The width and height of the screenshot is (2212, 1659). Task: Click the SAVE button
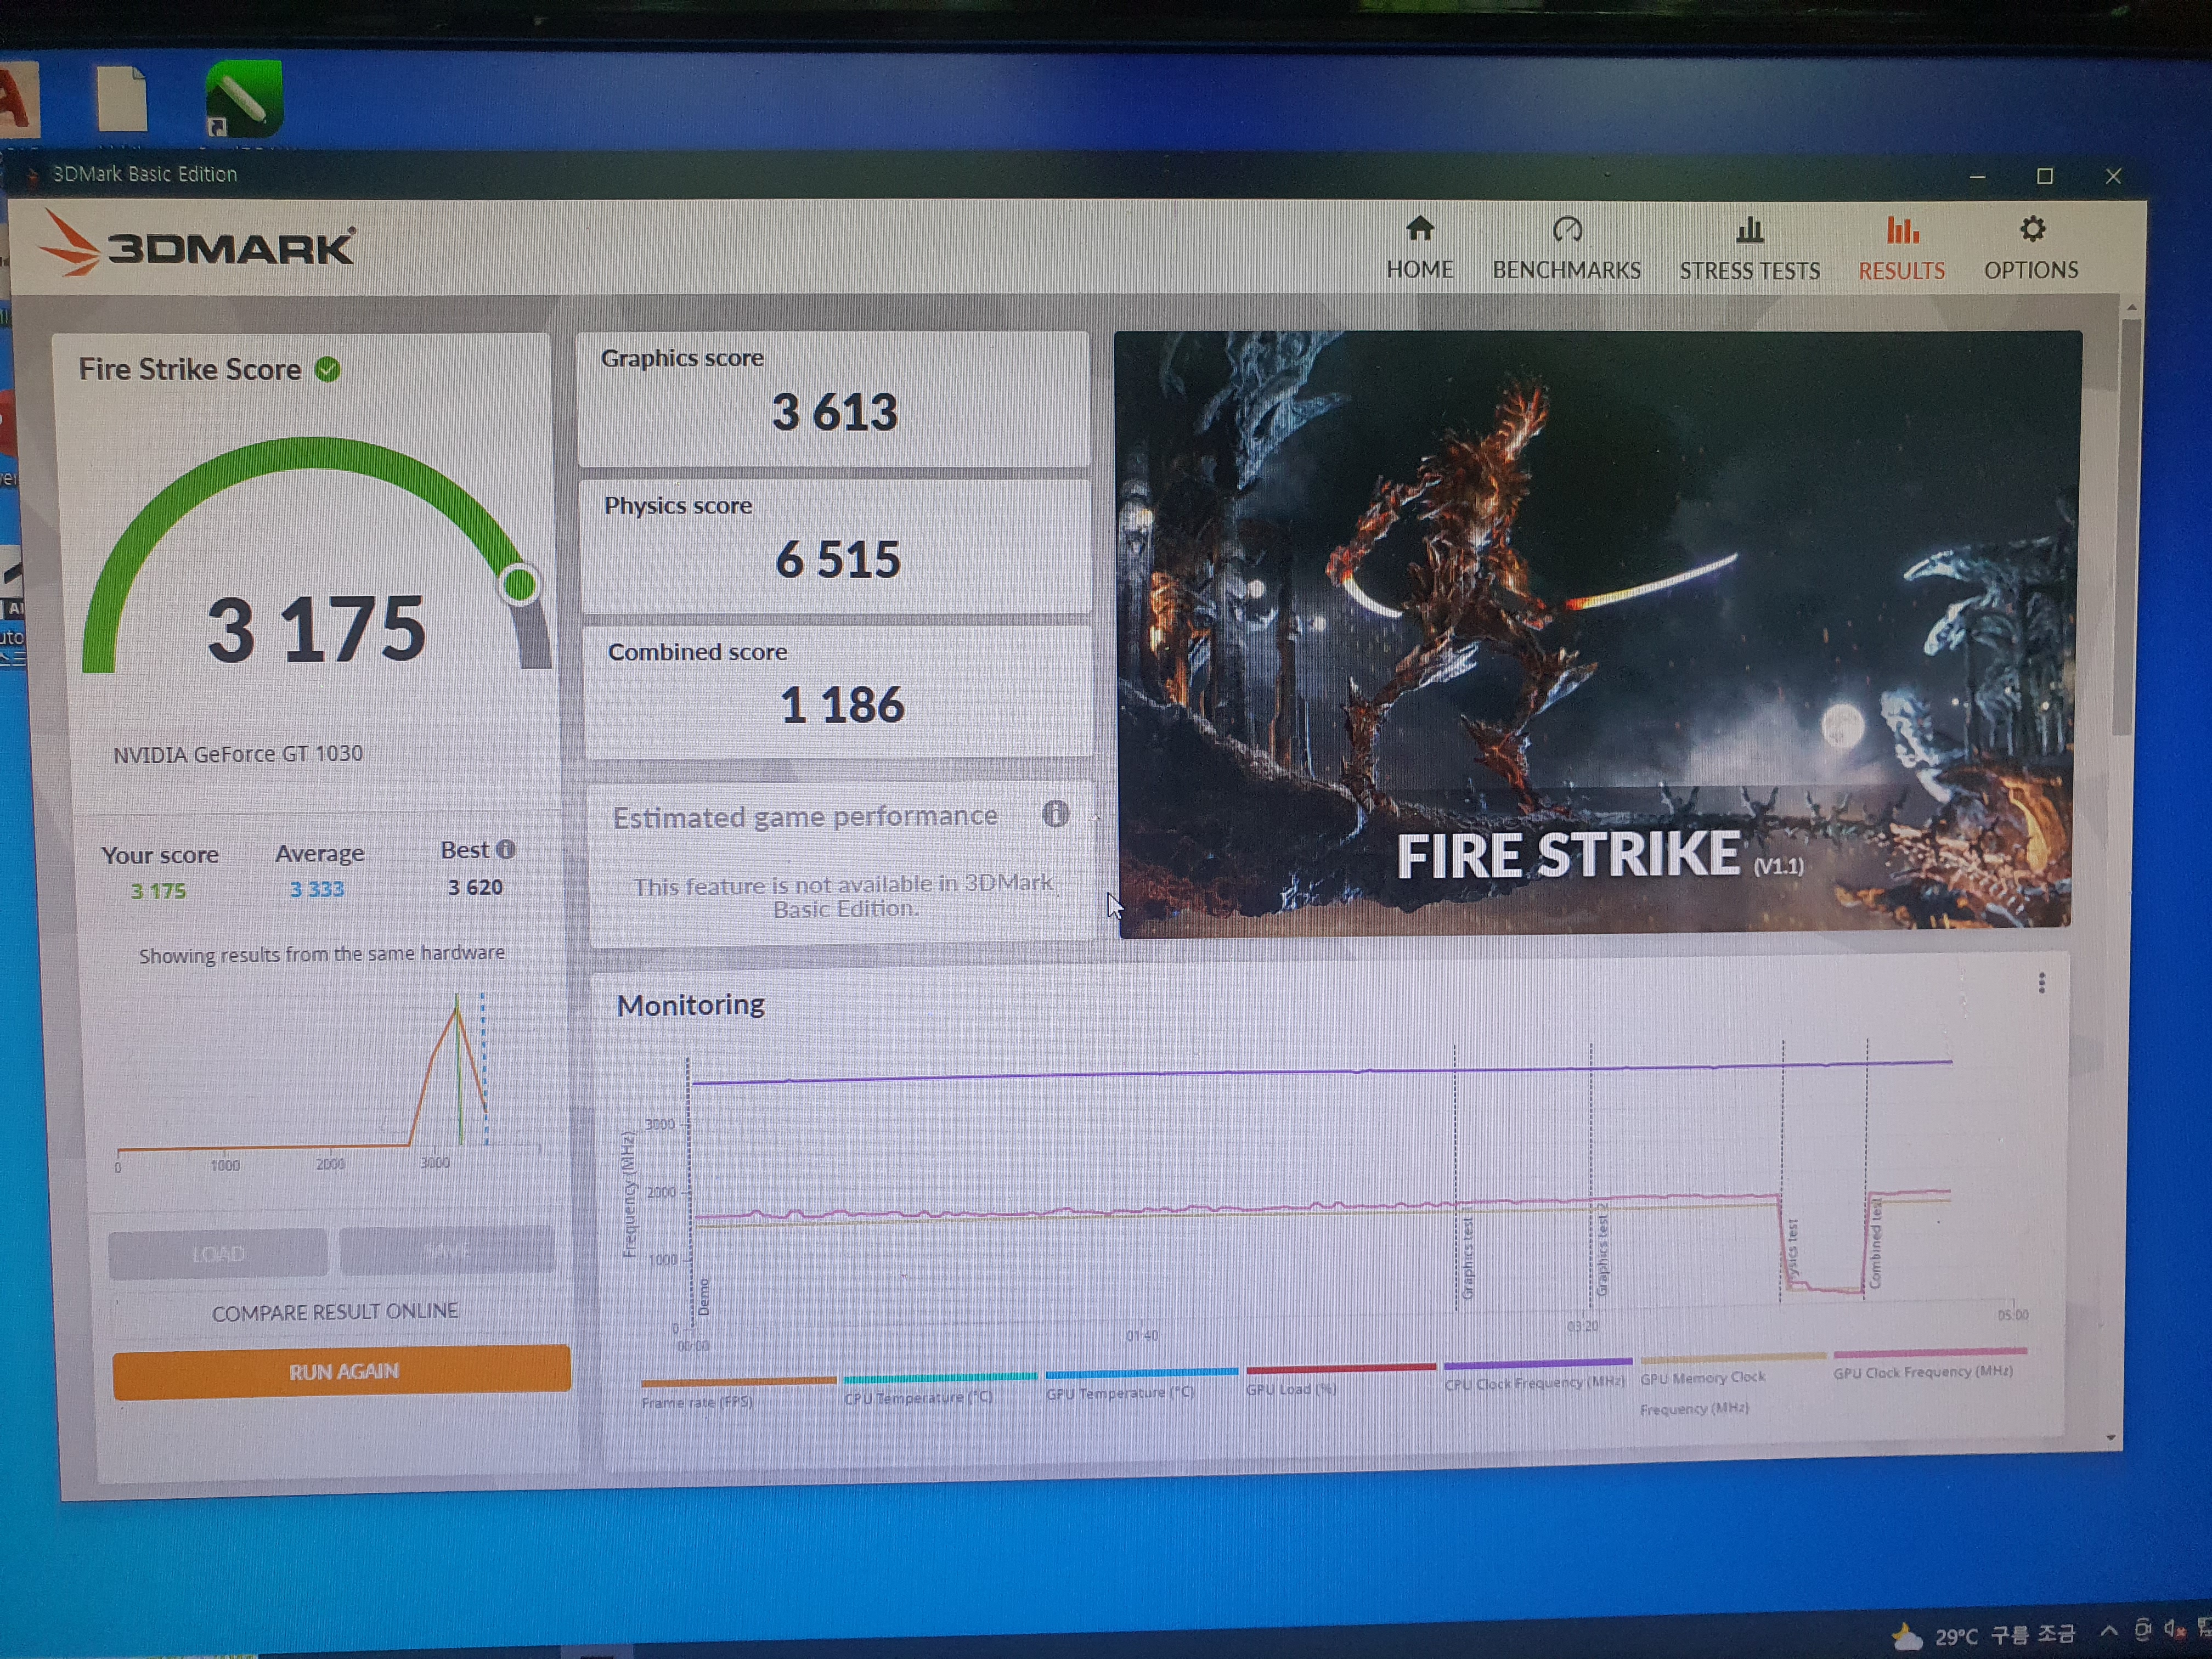pyautogui.click(x=446, y=1250)
